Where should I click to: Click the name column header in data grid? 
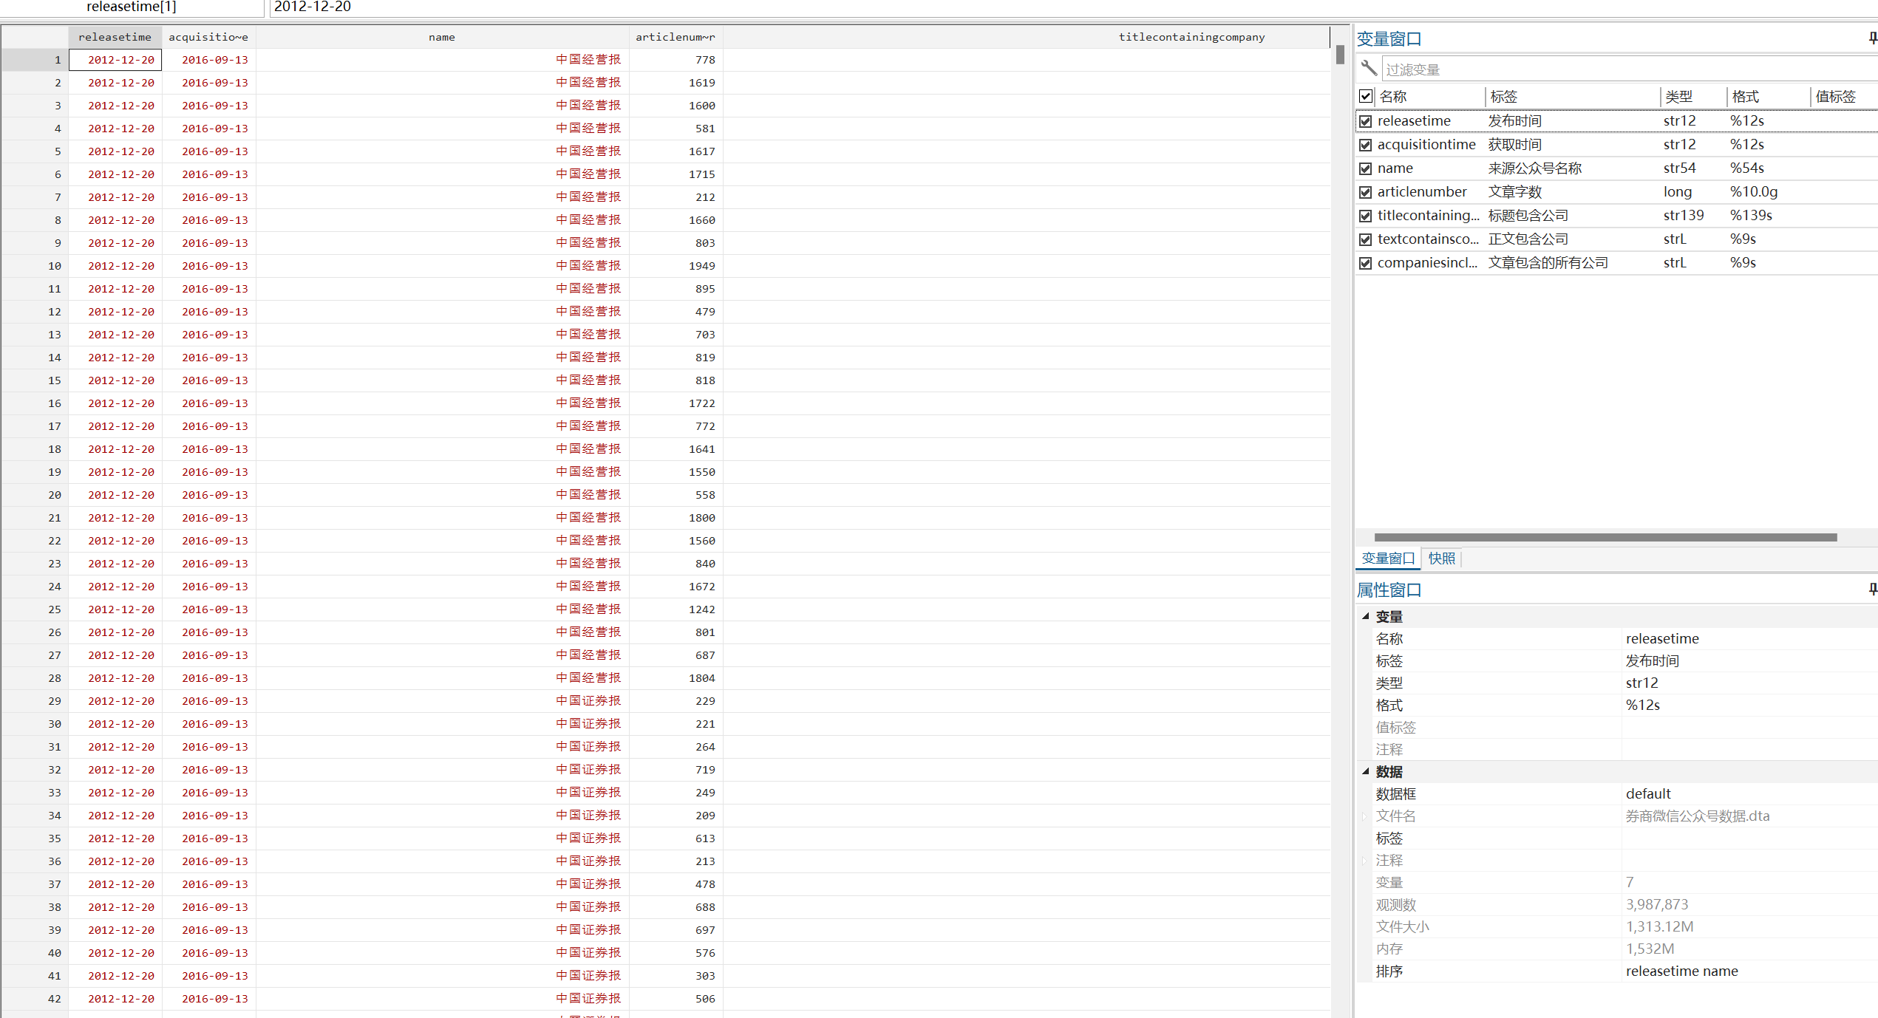click(x=442, y=37)
